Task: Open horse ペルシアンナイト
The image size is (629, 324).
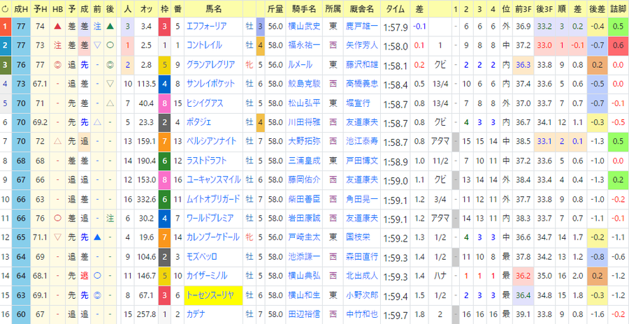Action: [x=211, y=142]
